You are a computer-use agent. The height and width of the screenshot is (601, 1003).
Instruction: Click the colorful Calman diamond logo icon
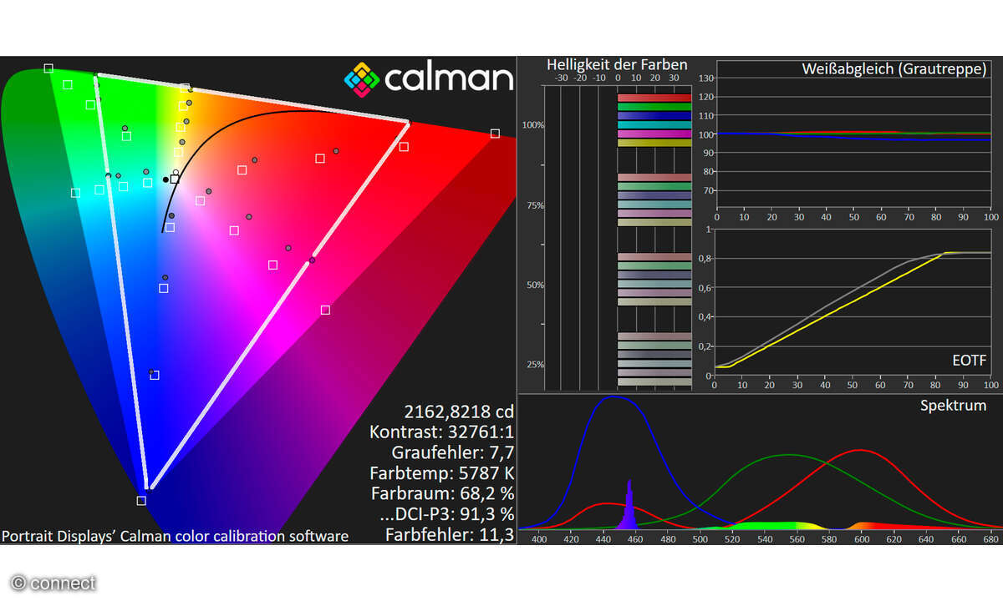coord(361,78)
